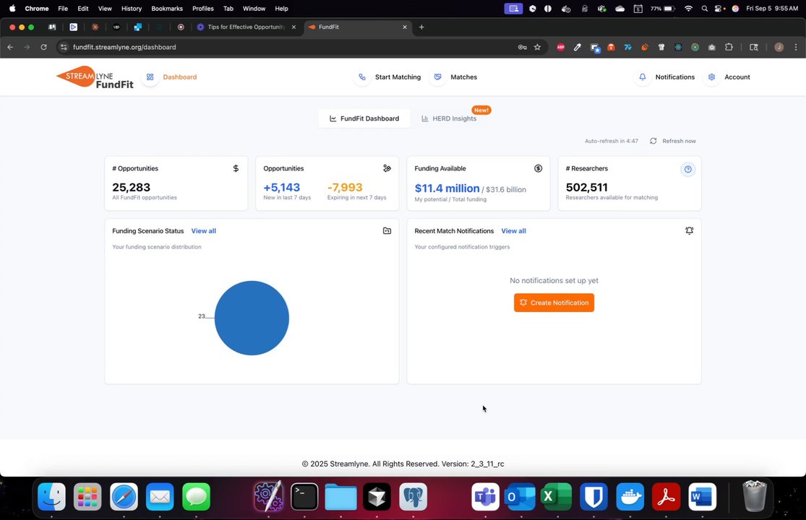Open the Notifications label in header
This screenshot has width=806, height=520.
coord(675,77)
